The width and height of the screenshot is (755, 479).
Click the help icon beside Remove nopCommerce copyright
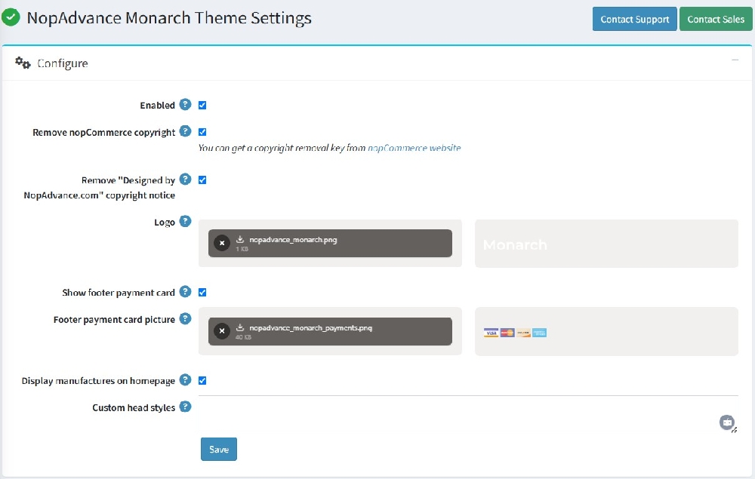point(186,131)
